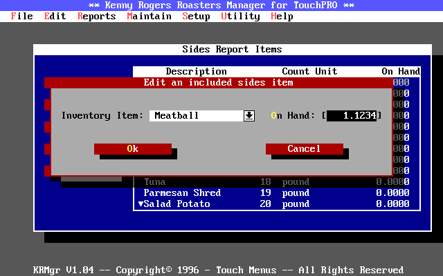
Task: Click the Inventory Item label
Action: (102, 116)
